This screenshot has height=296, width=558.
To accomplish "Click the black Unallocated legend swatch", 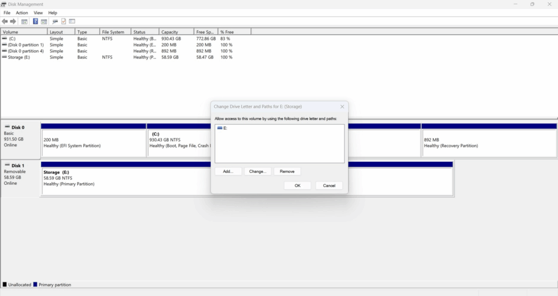I will click(x=4, y=285).
